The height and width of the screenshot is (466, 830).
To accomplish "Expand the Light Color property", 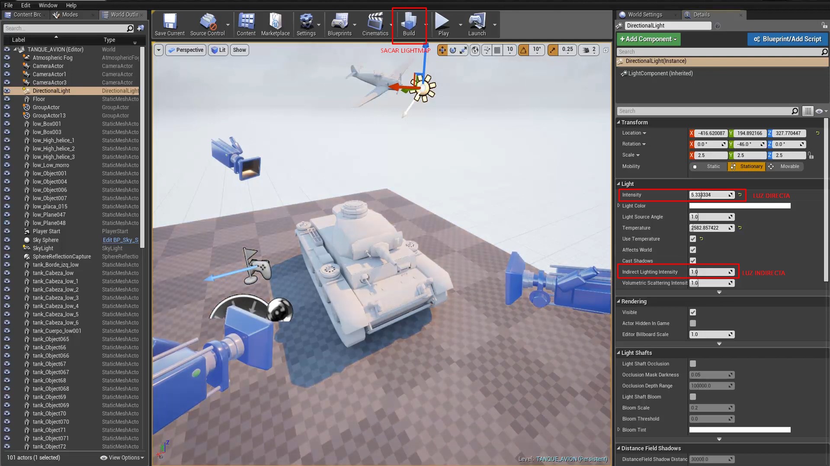I will pyautogui.click(x=619, y=206).
